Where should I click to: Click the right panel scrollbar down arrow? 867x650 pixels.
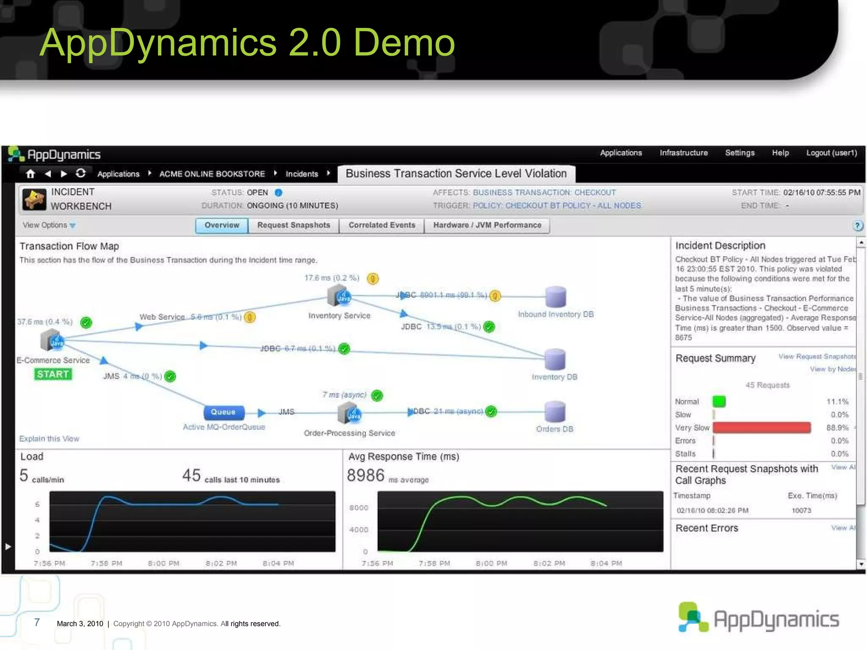(x=861, y=564)
